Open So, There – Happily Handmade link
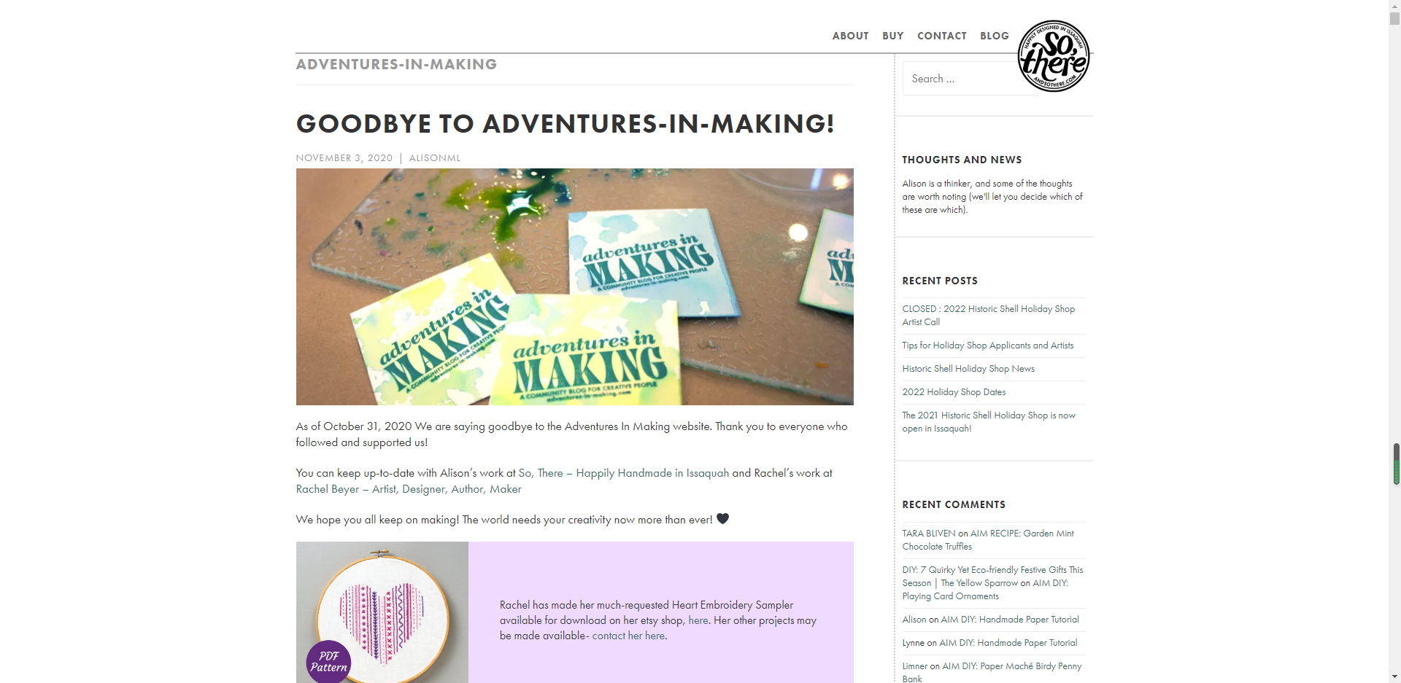The width and height of the screenshot is (1401, 683). (x=623, y=473)
